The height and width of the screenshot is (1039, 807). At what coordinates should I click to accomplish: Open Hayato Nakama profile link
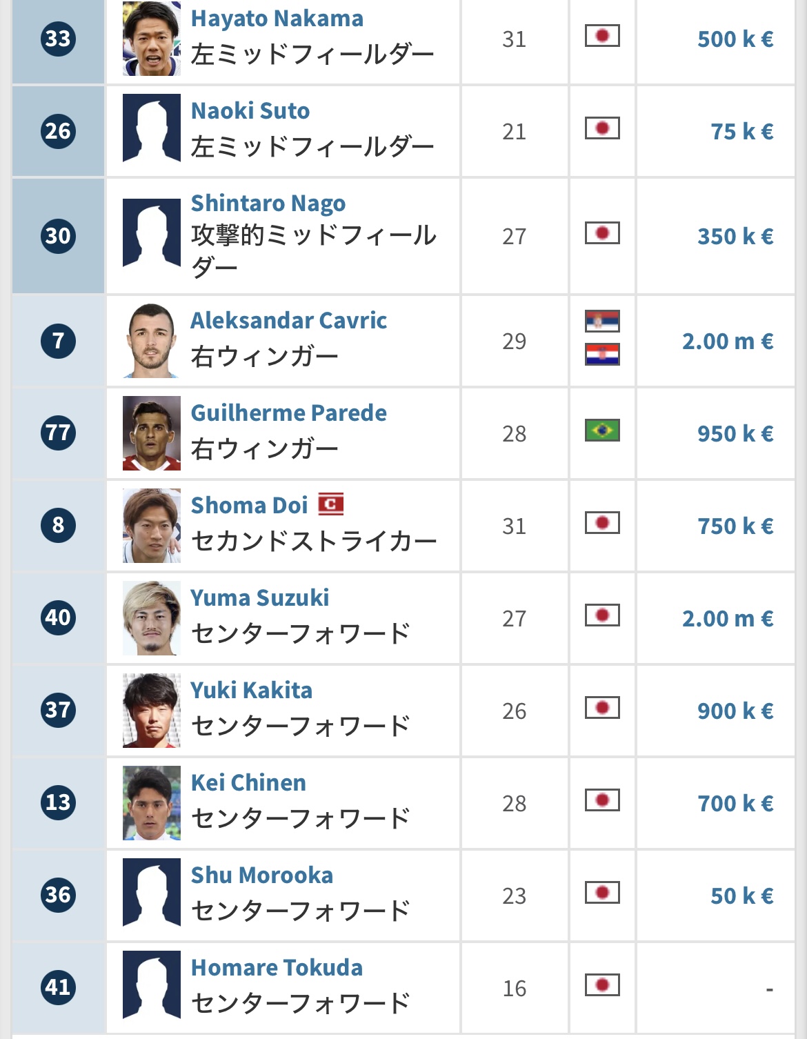click(277, 19)
